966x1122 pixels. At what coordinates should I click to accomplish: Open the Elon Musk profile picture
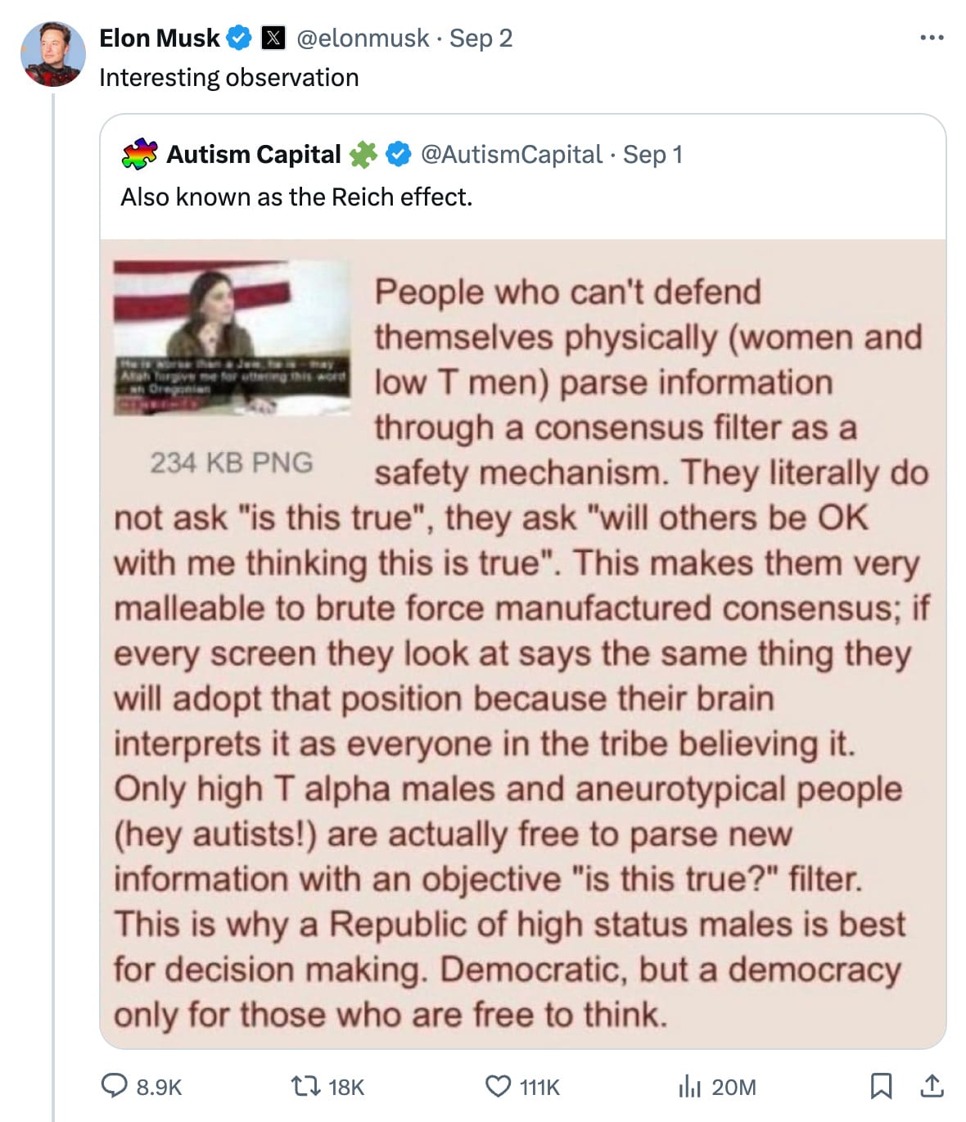[x=53, y=54]
